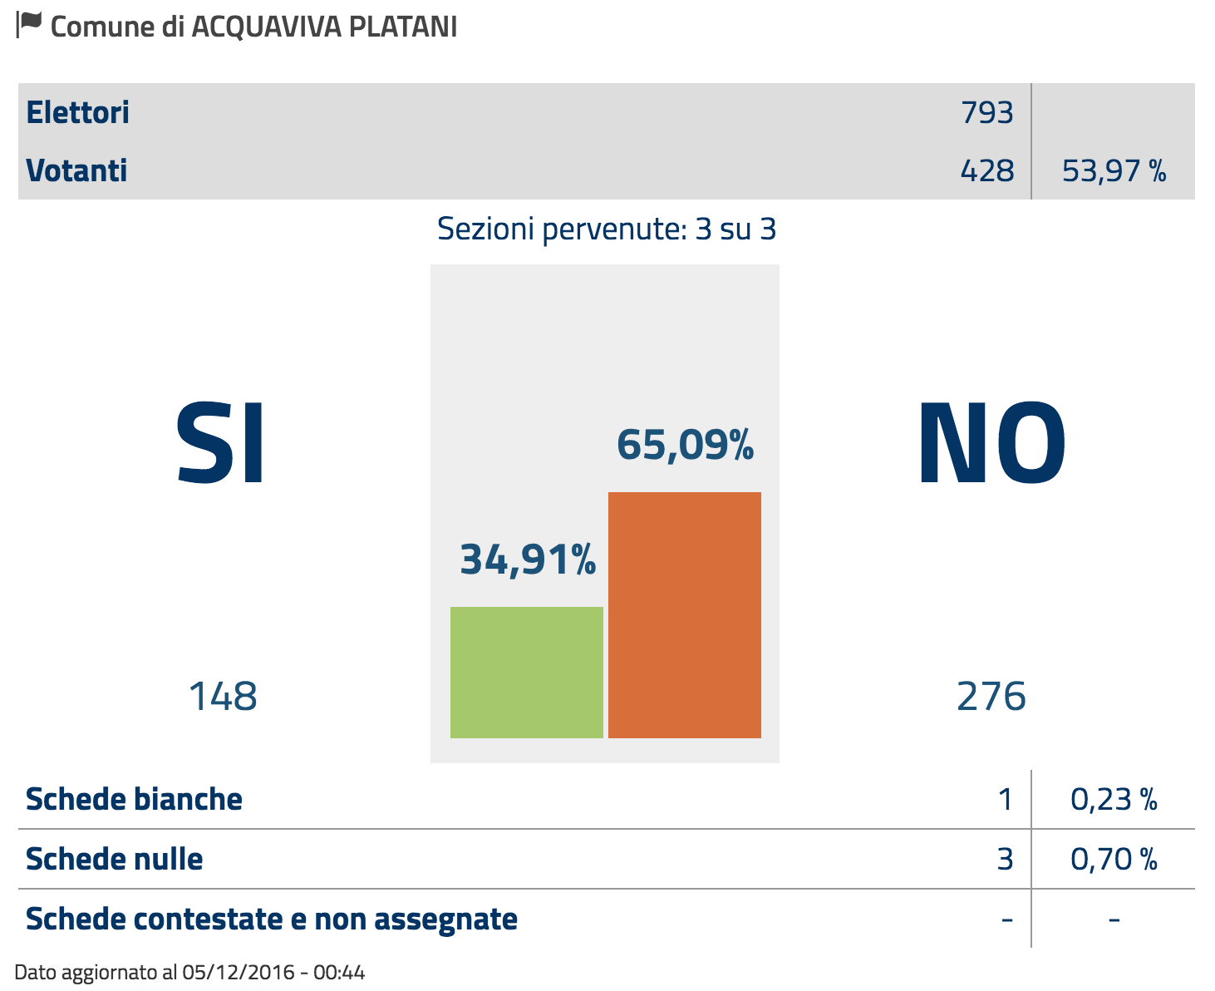Click the green SI bar
Viewport: 1215px width, 991px height.
(527, 673)
